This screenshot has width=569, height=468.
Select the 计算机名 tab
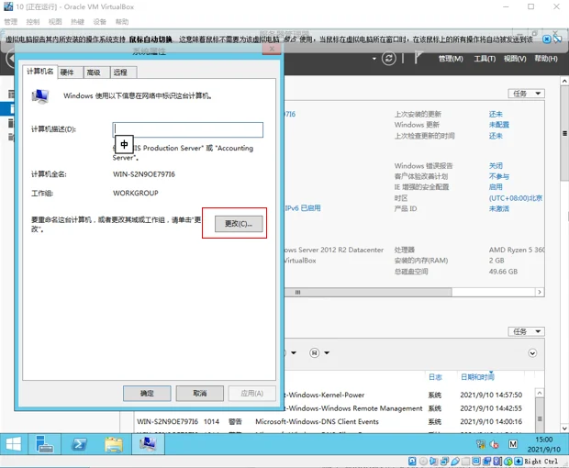coord(39,72)
